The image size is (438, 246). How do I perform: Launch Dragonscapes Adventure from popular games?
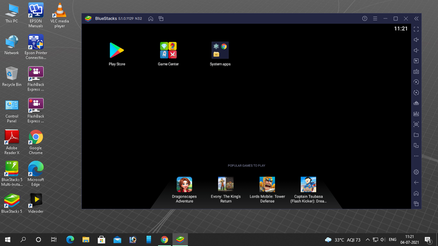184,190
